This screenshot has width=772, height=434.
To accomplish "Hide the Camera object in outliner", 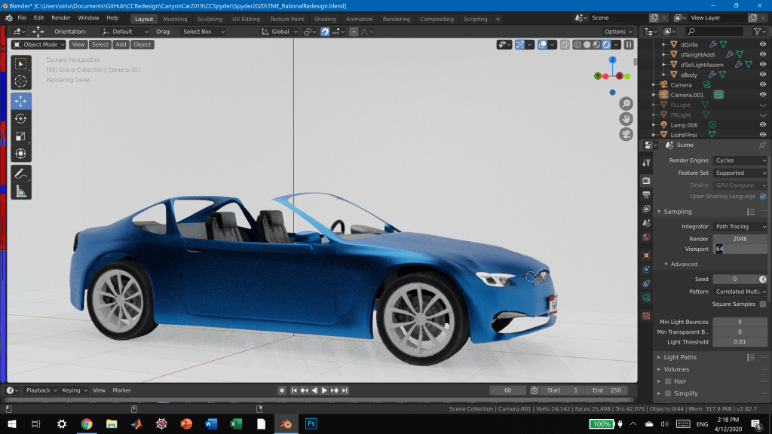I will [x=763, y=85].
